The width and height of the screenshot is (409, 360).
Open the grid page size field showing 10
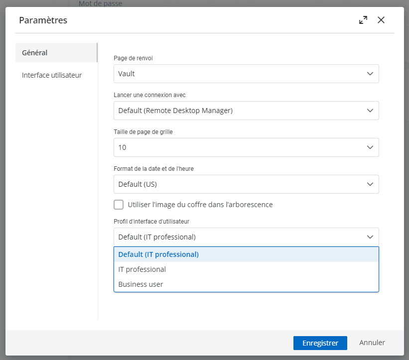239,147
